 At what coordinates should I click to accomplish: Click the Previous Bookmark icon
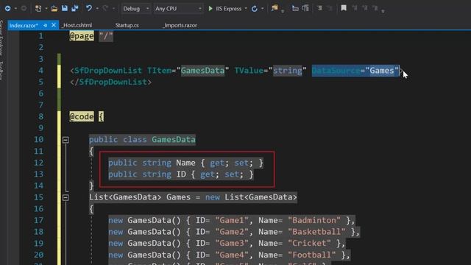[x=355, y=8]
